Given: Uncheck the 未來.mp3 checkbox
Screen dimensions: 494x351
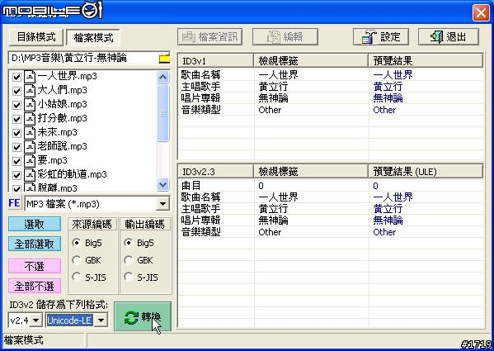Looking at the screenshot, I should coord(16,133).
